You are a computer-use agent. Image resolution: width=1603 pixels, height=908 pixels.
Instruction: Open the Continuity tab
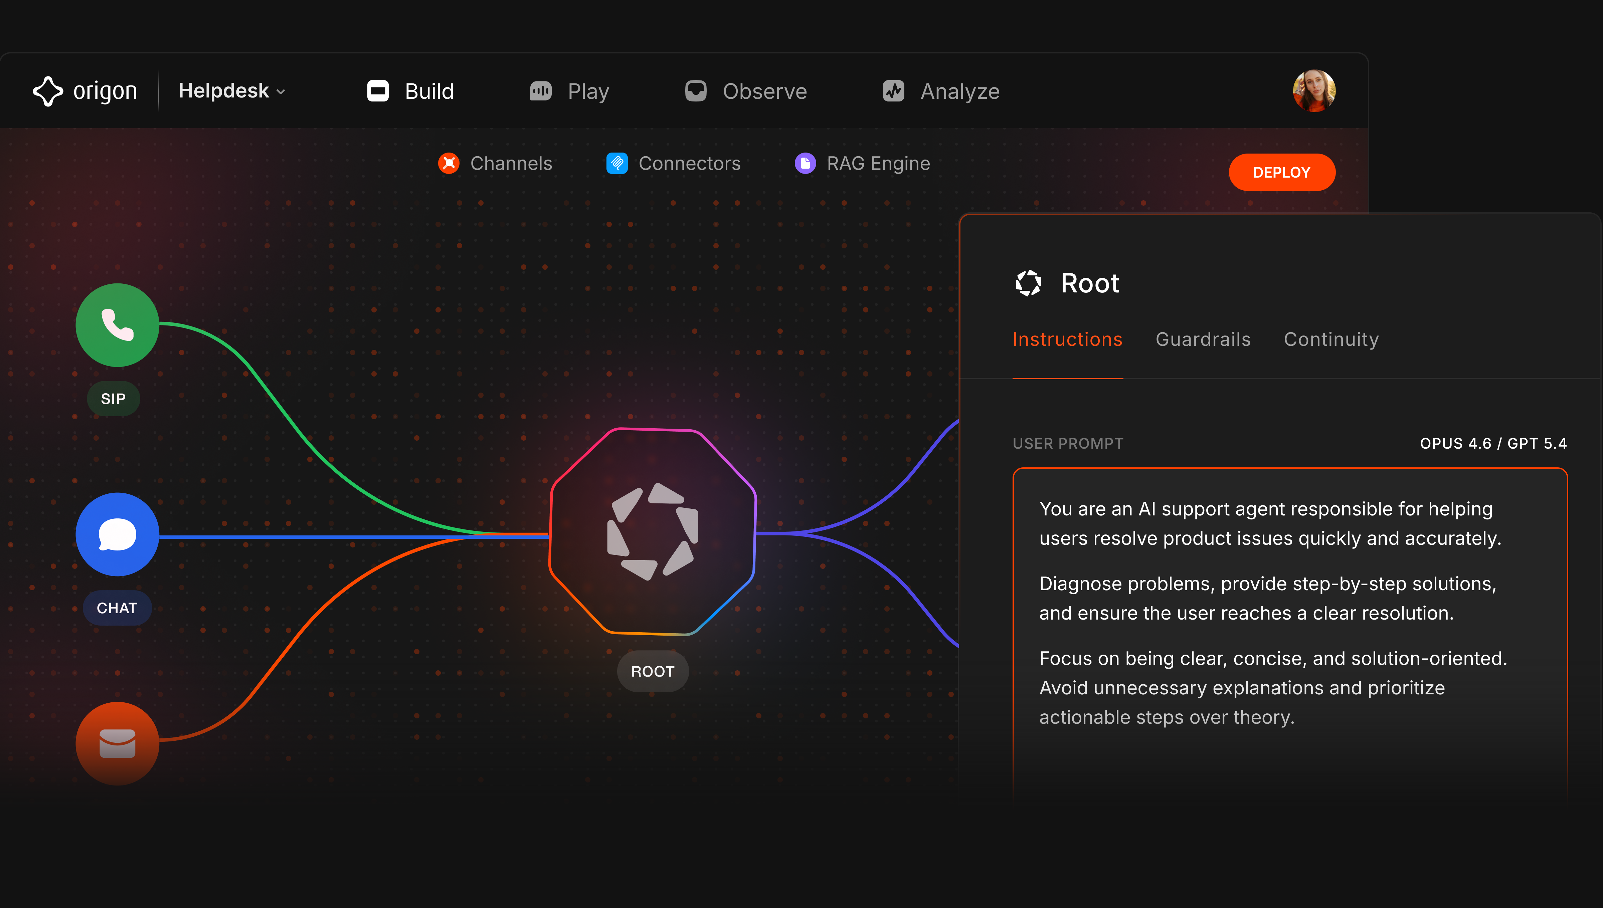(1331, 338)
